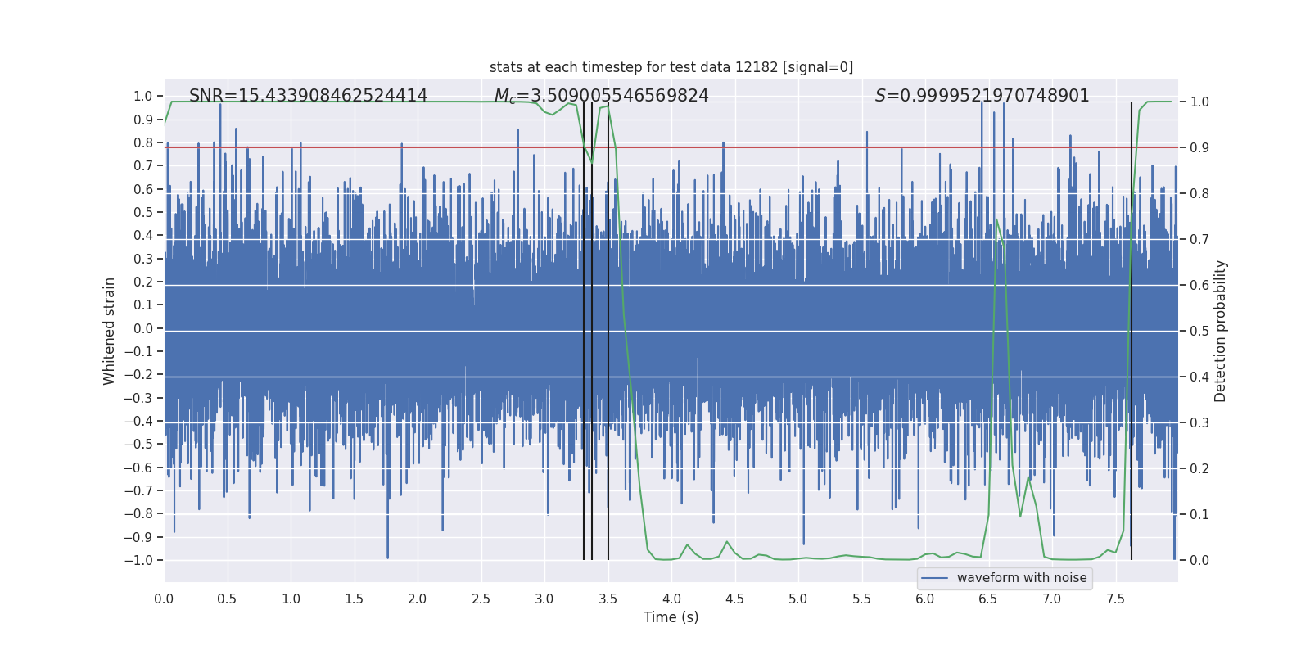Click the 4.5 tick on the Time axis
This screenshot has height=655, width=1310.
pyautogui.click(x=734, y=599)
